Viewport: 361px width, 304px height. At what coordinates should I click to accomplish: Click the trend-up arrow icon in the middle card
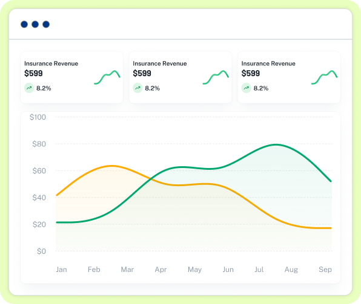(x=137, y=88)
